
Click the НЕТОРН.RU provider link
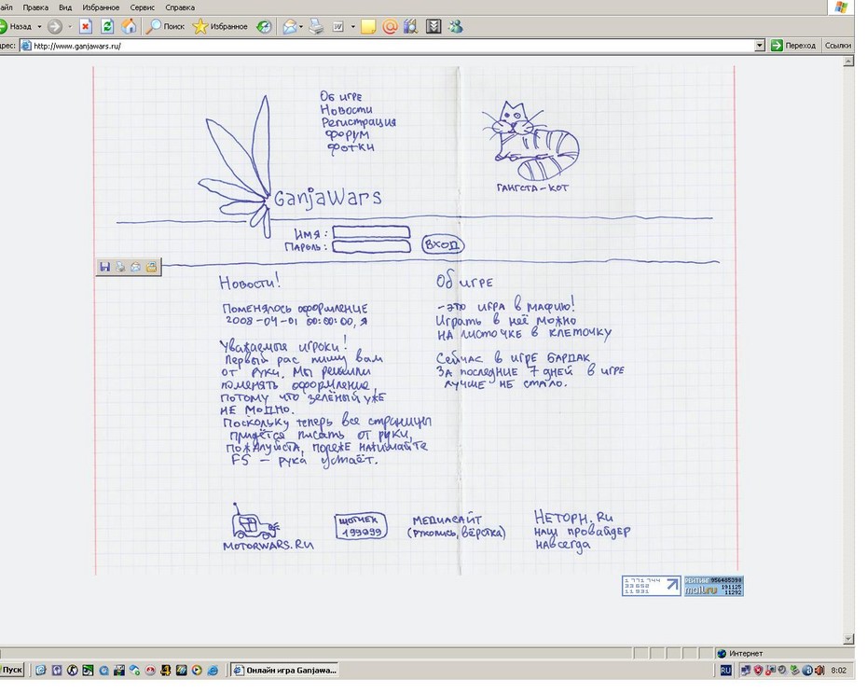pos(582,531)
